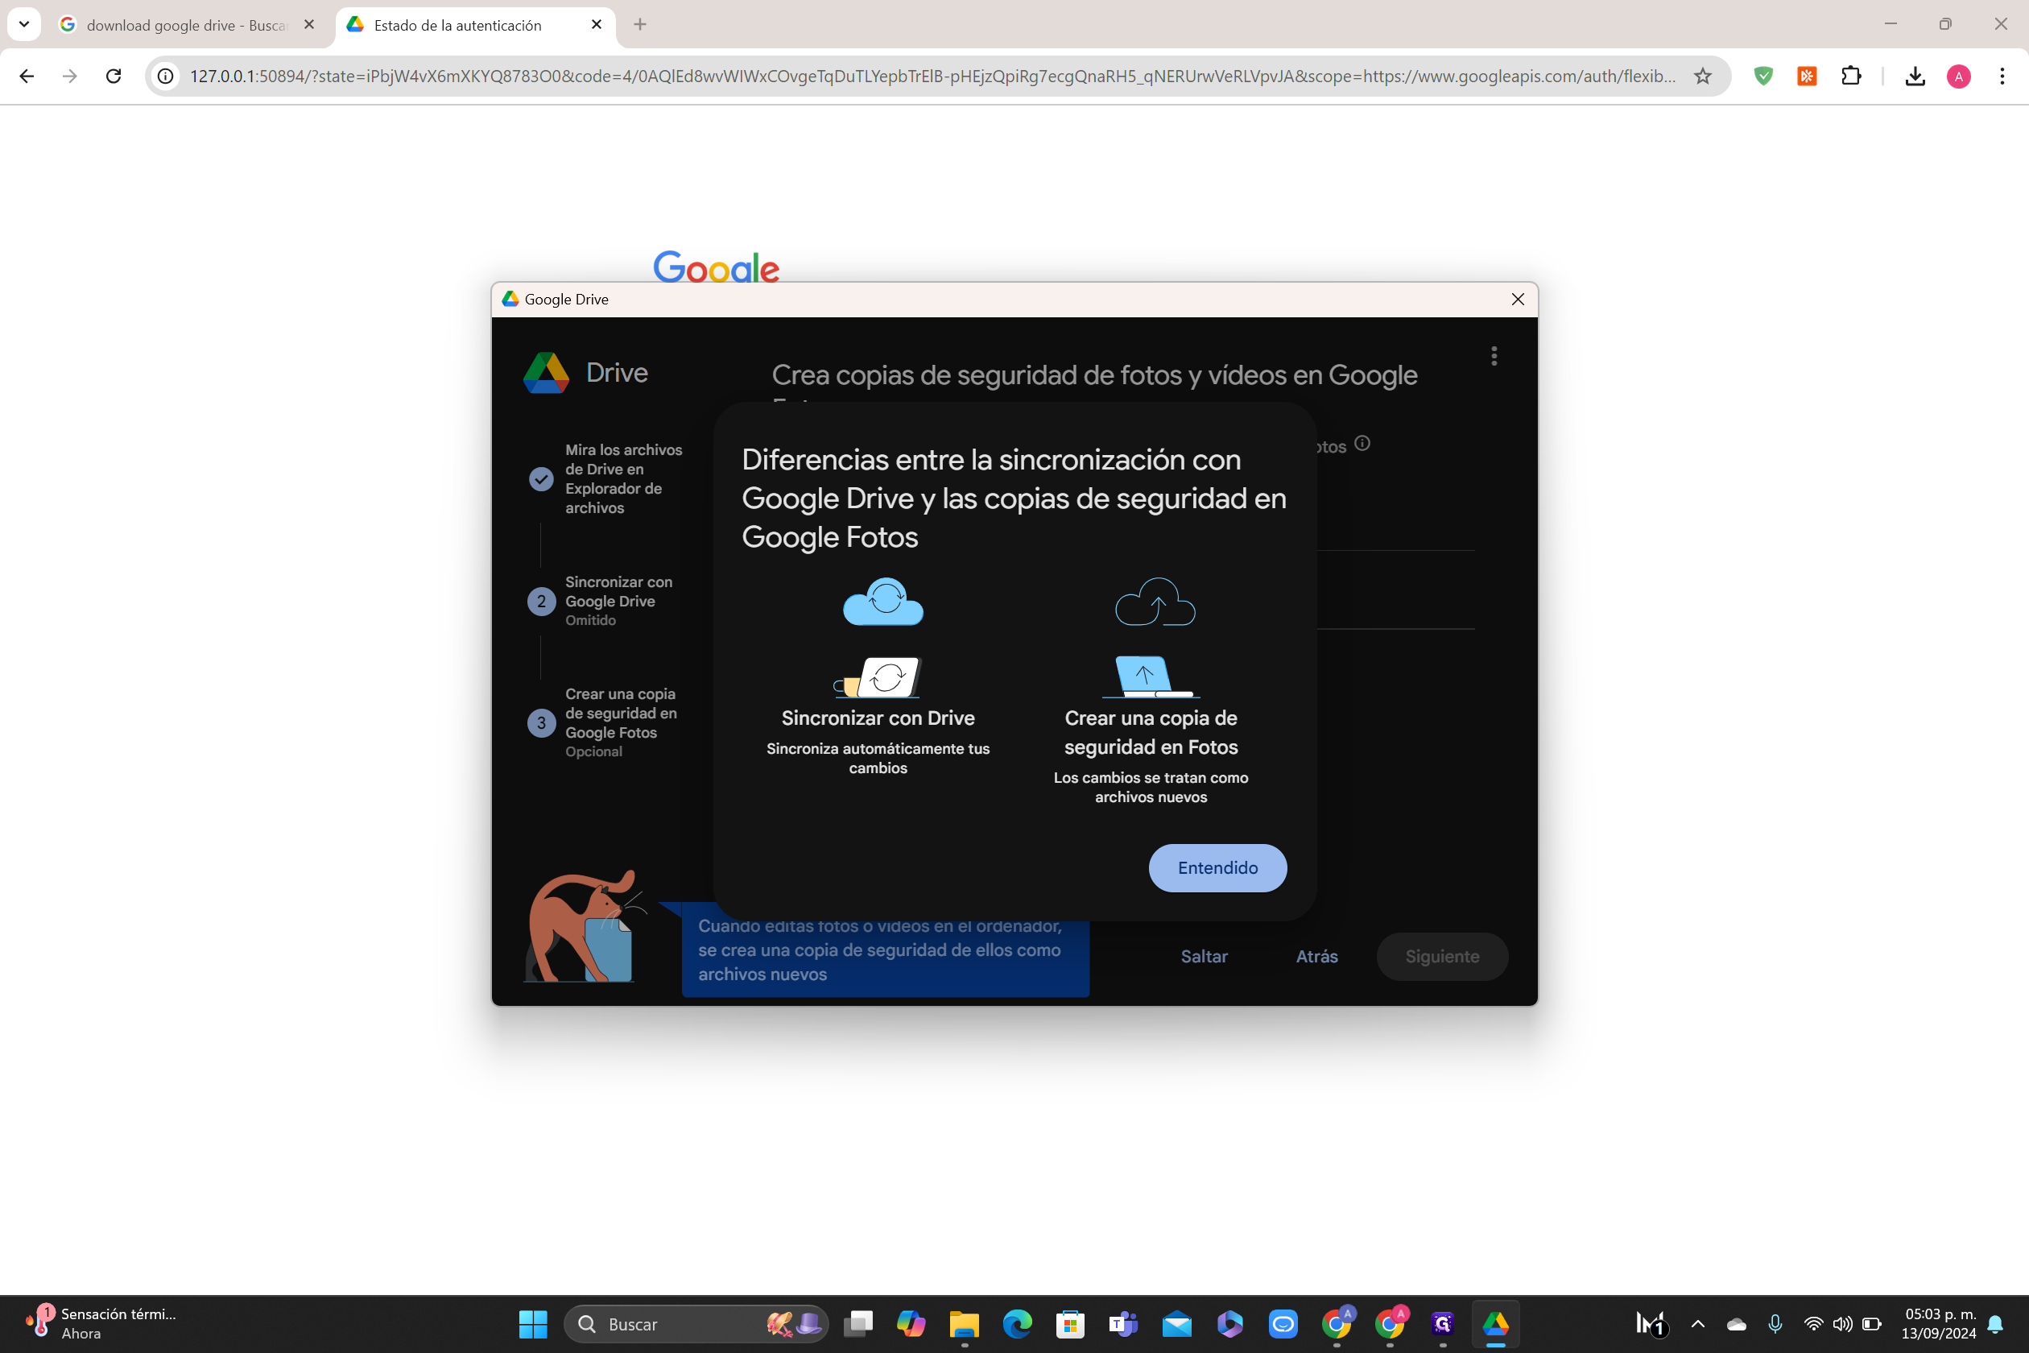Open the Chrome three-dot menu

(x=2002, y=76)
